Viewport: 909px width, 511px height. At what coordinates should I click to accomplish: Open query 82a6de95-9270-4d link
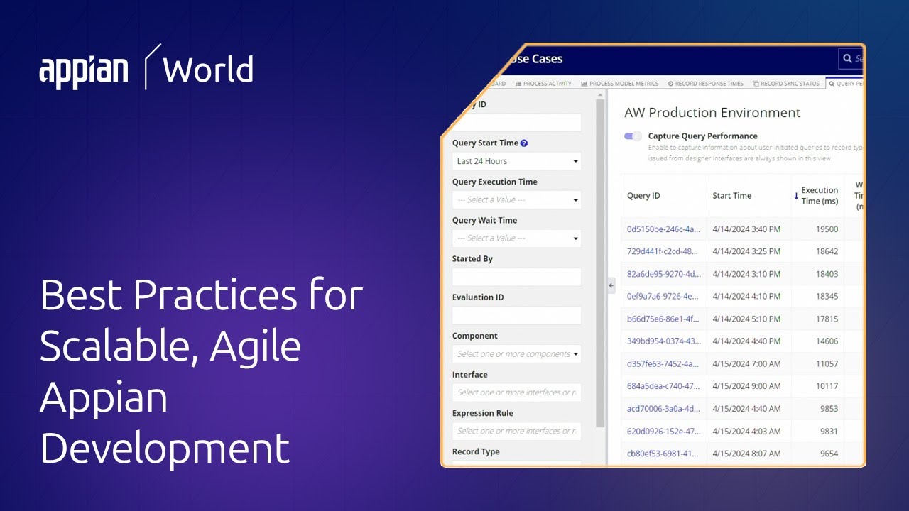[x=663, y=274]
